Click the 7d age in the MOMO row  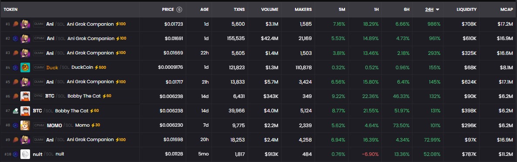(206, 125)
